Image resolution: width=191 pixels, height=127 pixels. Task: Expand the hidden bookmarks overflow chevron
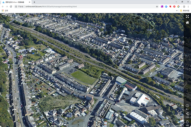coord(177,11)
